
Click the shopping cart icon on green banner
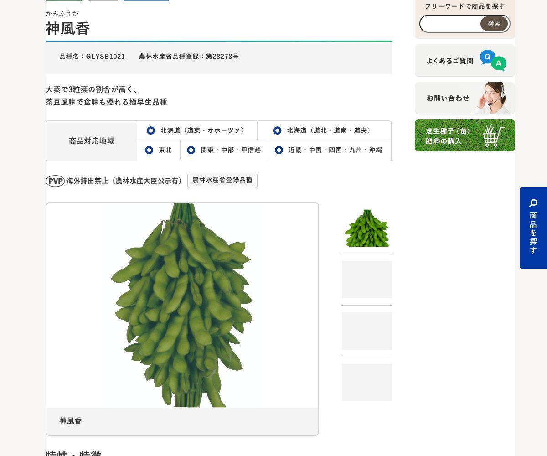click(x=494, y=135)
